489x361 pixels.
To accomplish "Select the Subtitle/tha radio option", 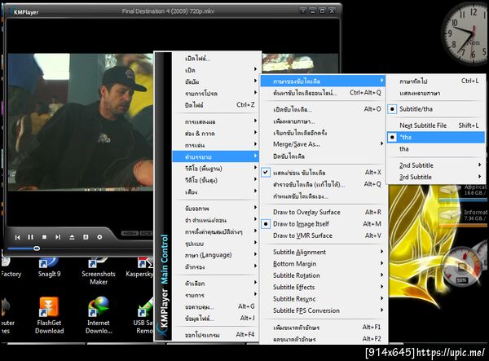I will (436, 109).
